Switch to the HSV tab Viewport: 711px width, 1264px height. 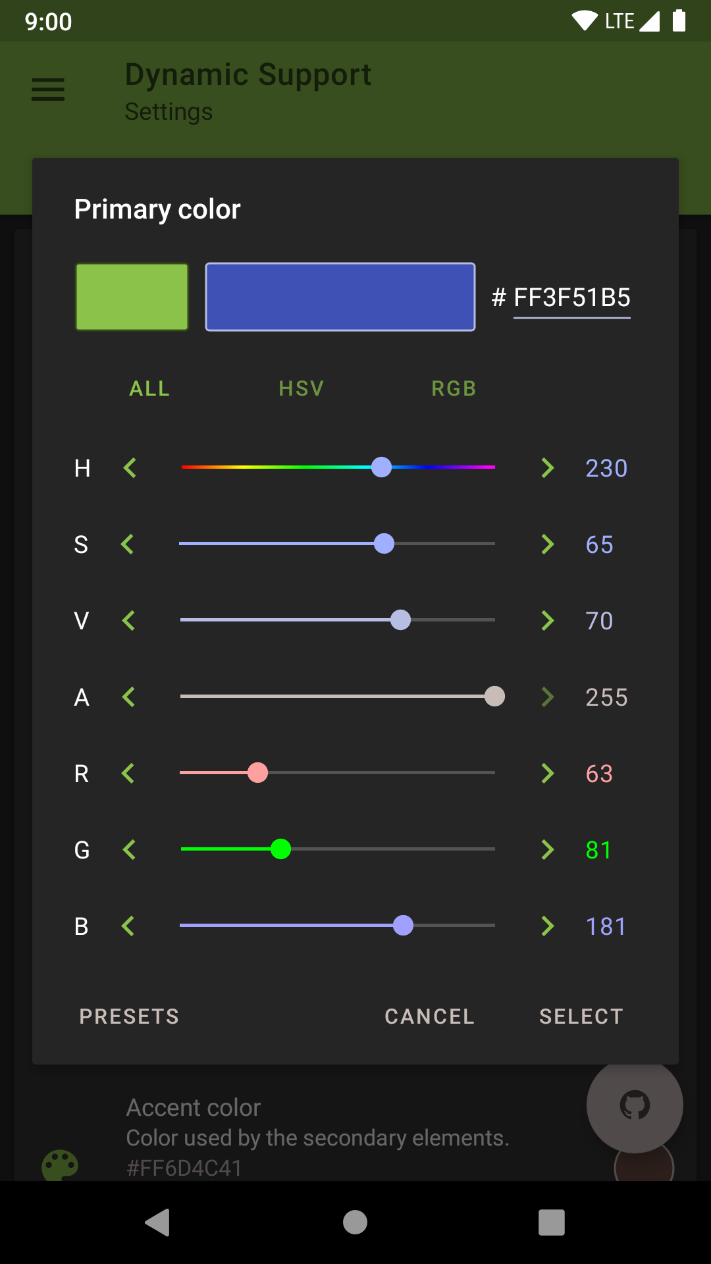point(302,388)
